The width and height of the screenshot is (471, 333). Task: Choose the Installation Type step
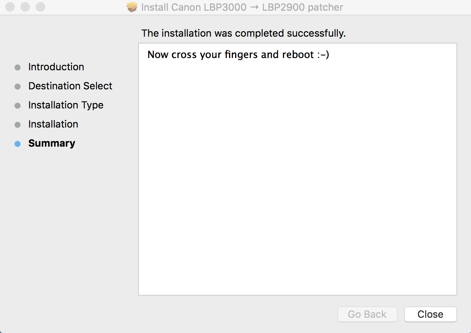tap(66, 105)
